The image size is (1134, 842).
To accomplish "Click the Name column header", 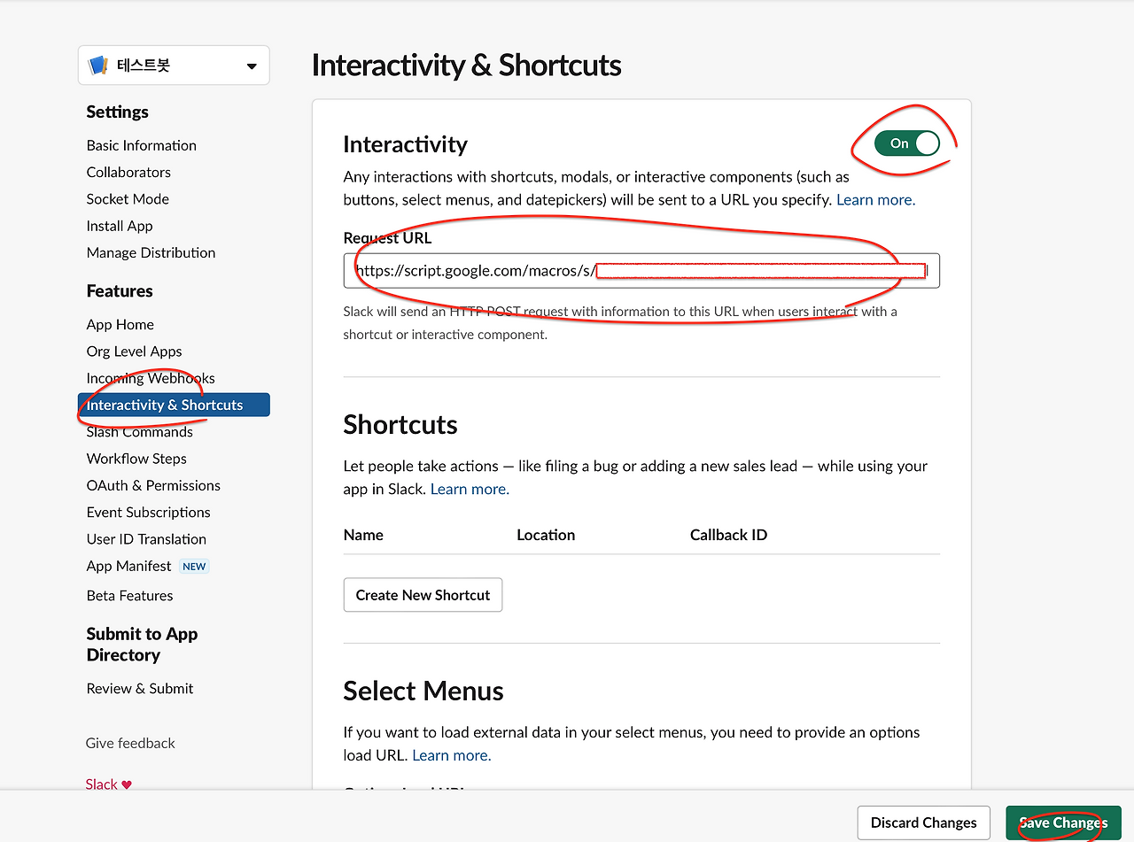I will (x=363, y=535).
